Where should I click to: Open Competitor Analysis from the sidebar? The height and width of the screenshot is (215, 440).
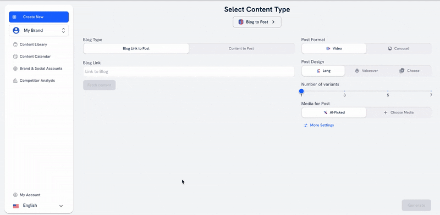pos(37,80)
